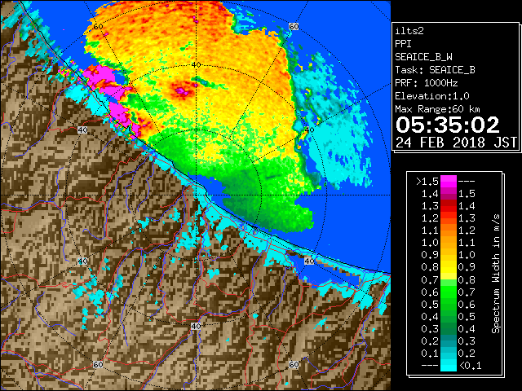The width and height of the screenshot is (522, 391).
Task: Click the product name "SEAICE_B_W"
Action: (x=423, y=57)
